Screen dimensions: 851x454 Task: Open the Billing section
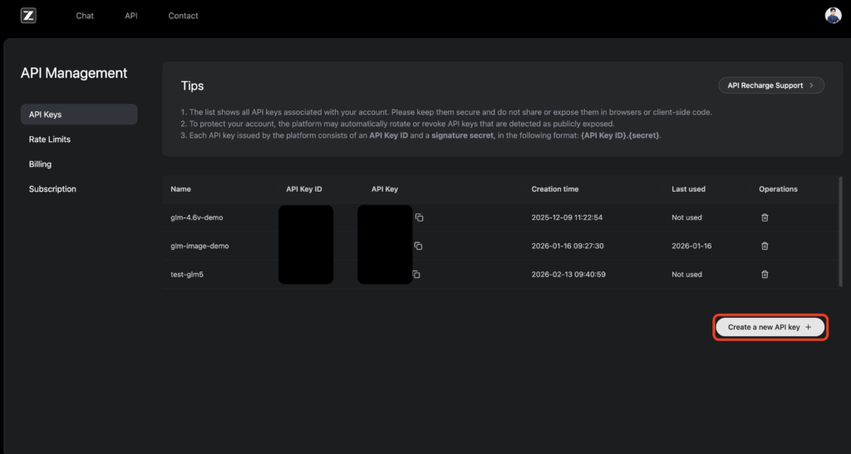40,164
